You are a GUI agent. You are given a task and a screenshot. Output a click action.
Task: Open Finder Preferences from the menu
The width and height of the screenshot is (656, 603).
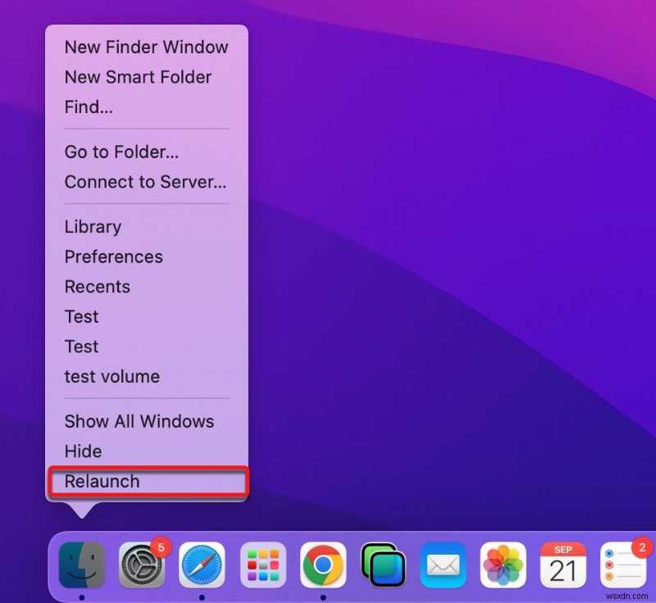(113, 256)
